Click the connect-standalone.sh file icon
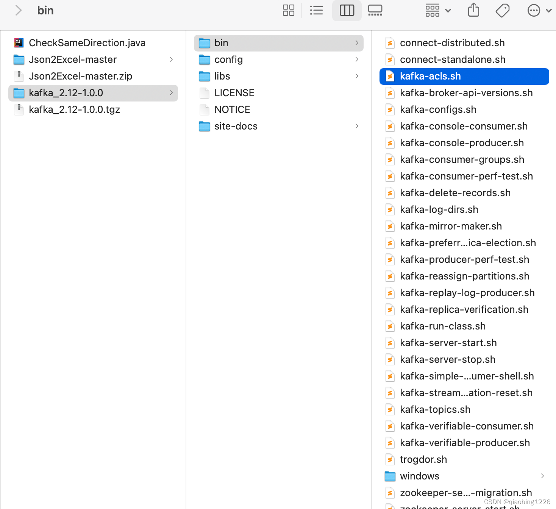Viewport: 556px width, 509px height. (x=390, y=59)
